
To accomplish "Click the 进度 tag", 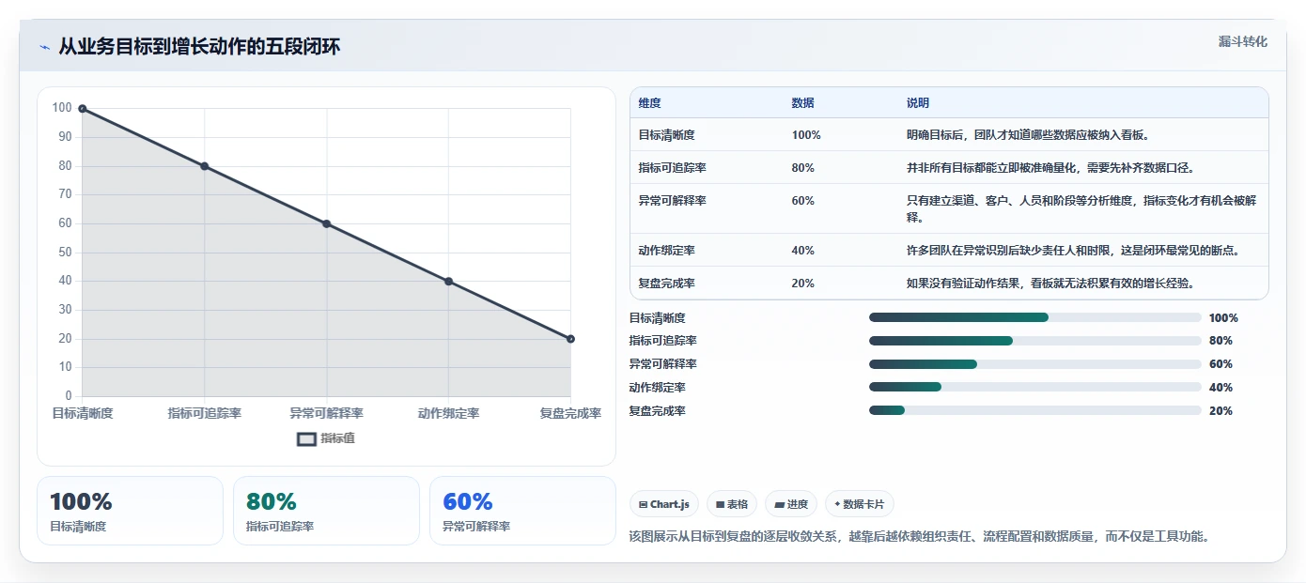I will click(791, 504).
